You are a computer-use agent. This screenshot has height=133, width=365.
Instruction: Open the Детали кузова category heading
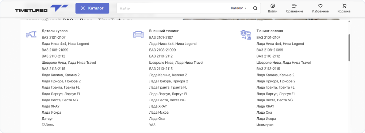[x=55, y=31]
